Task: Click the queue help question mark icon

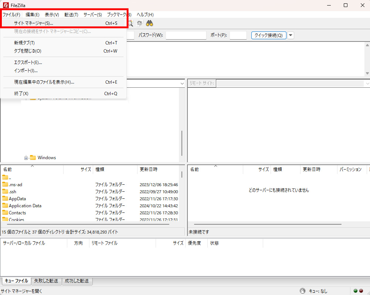Action: (302, 291)
